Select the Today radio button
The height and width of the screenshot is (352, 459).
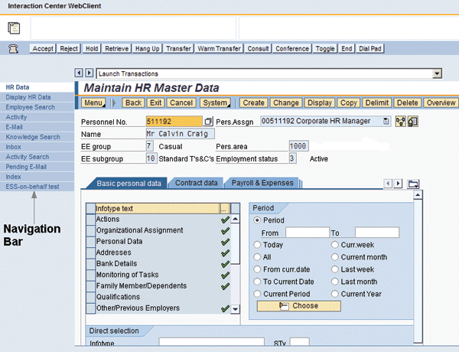coord(257,245)
